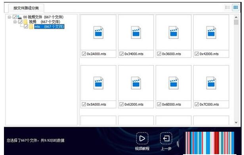Select the 0x36000.mts video file icon
244x155 pixels.
pyautogui.click(x=173, y=32)
